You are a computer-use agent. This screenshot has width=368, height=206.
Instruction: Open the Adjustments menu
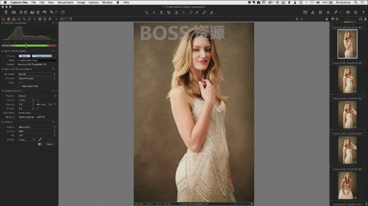(x=65, y=2)
